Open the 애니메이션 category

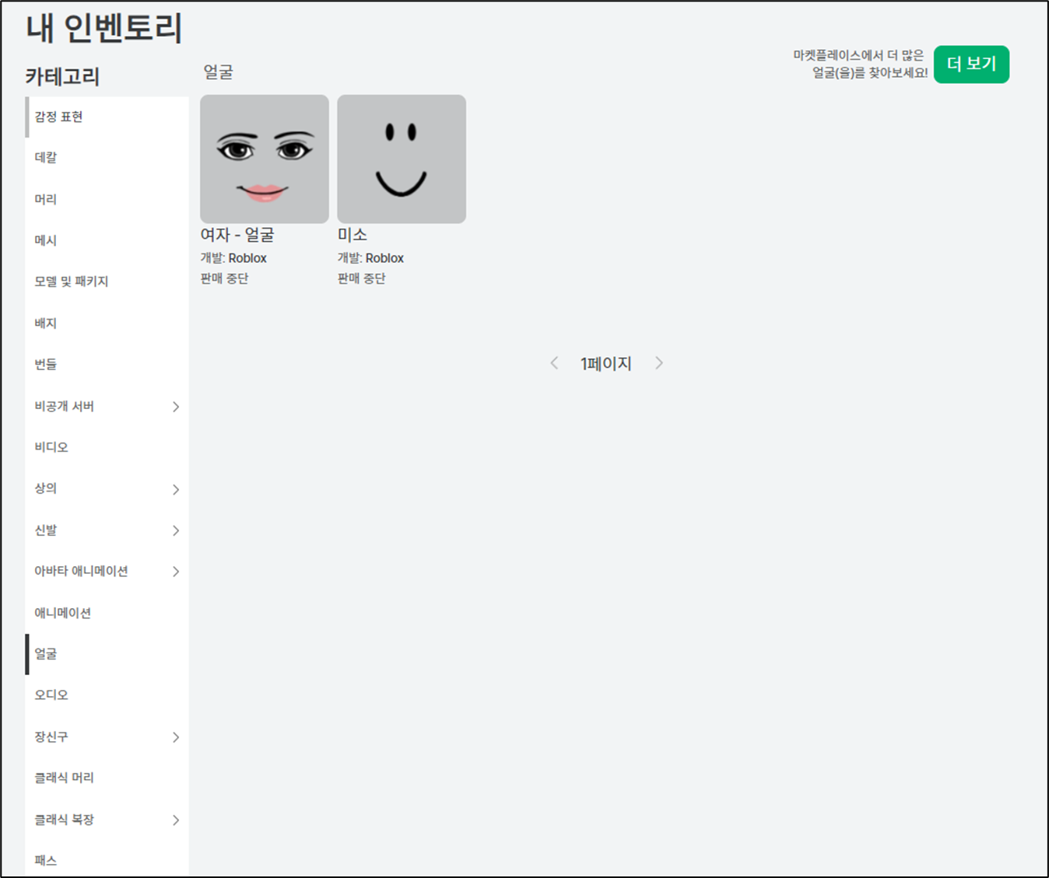(x=107, y=613)
